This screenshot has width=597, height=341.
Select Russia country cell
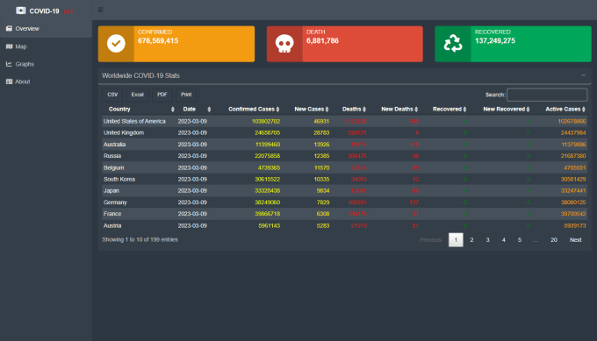point(112,156)
